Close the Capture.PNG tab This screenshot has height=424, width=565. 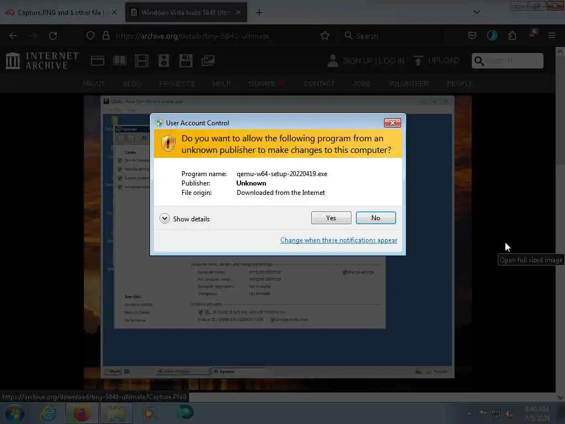[x=114, y=13]
